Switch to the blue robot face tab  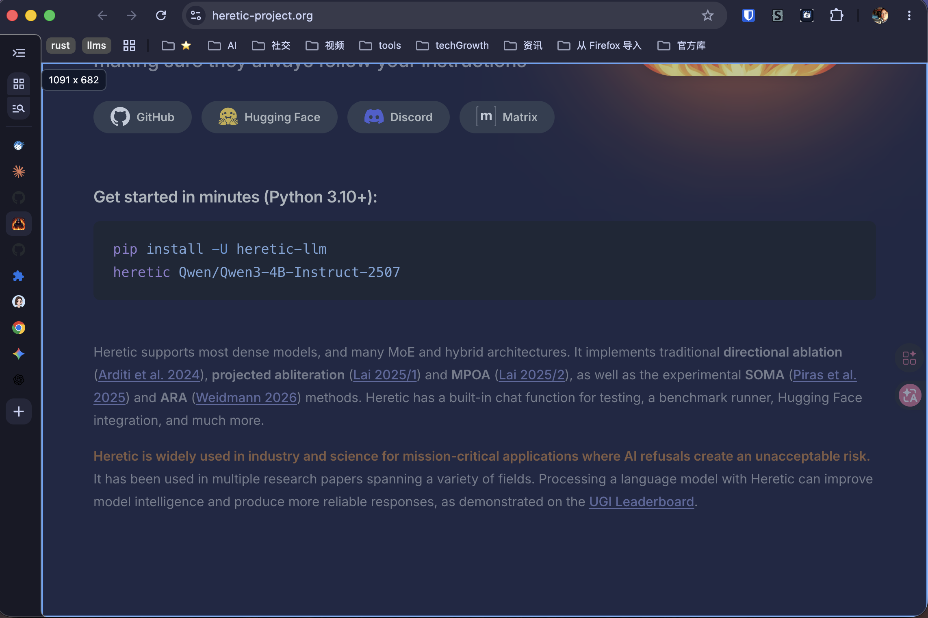coord(19,146)
